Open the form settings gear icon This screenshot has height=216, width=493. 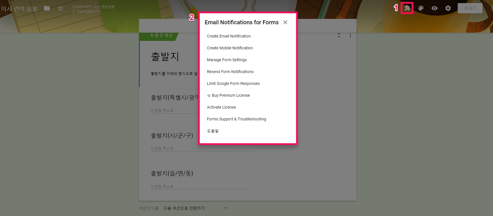point(448,8)
